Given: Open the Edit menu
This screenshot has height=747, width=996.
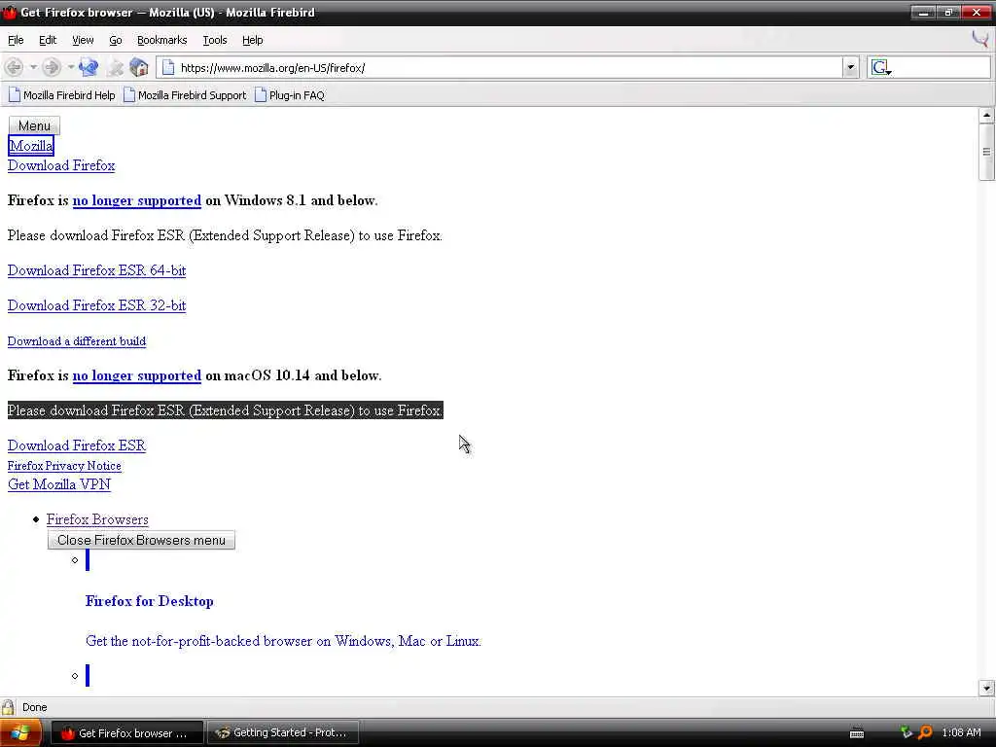Looking at the screenshot, I should pos(48,40).
